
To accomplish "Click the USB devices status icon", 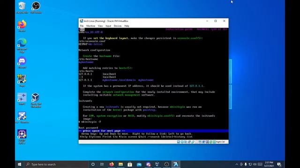I will pyautogui.click(x=193, y=142).
